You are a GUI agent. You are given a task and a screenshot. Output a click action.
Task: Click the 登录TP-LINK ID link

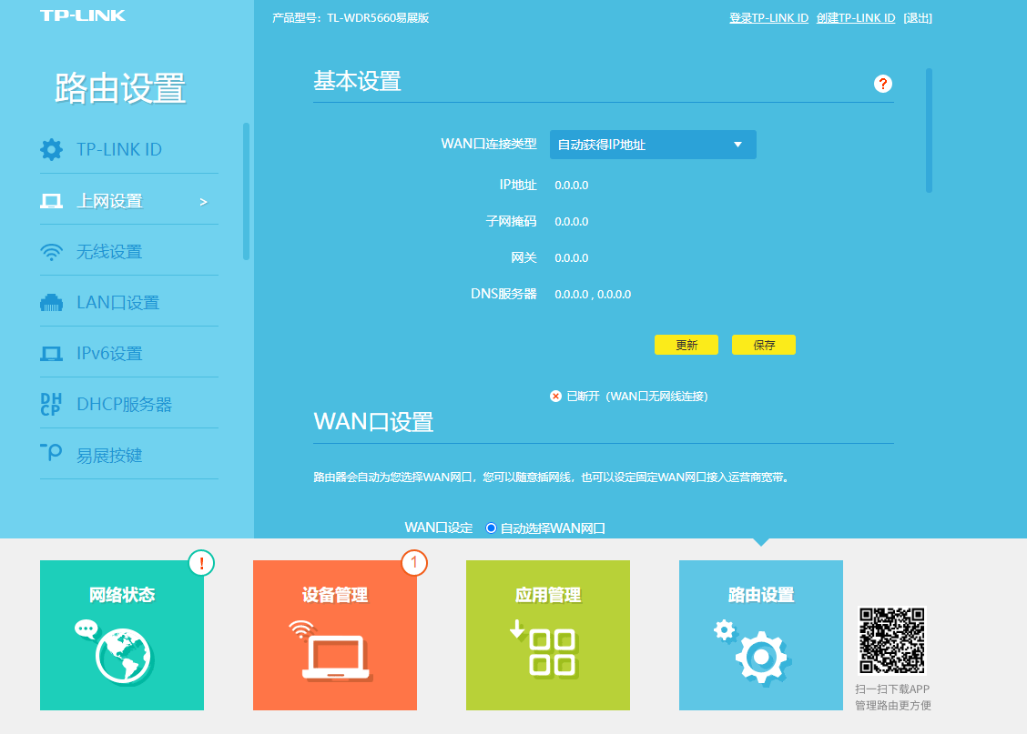(x=768, y=18)
